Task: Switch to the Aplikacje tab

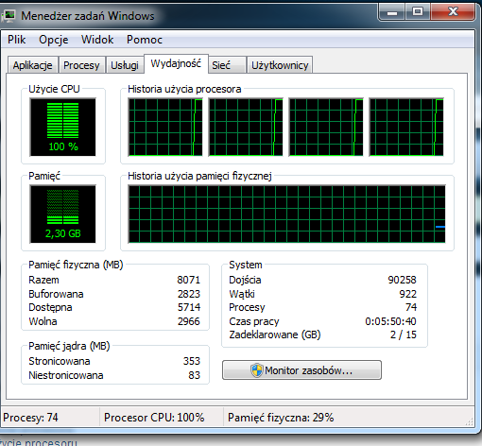Action: tap(33, 65)
